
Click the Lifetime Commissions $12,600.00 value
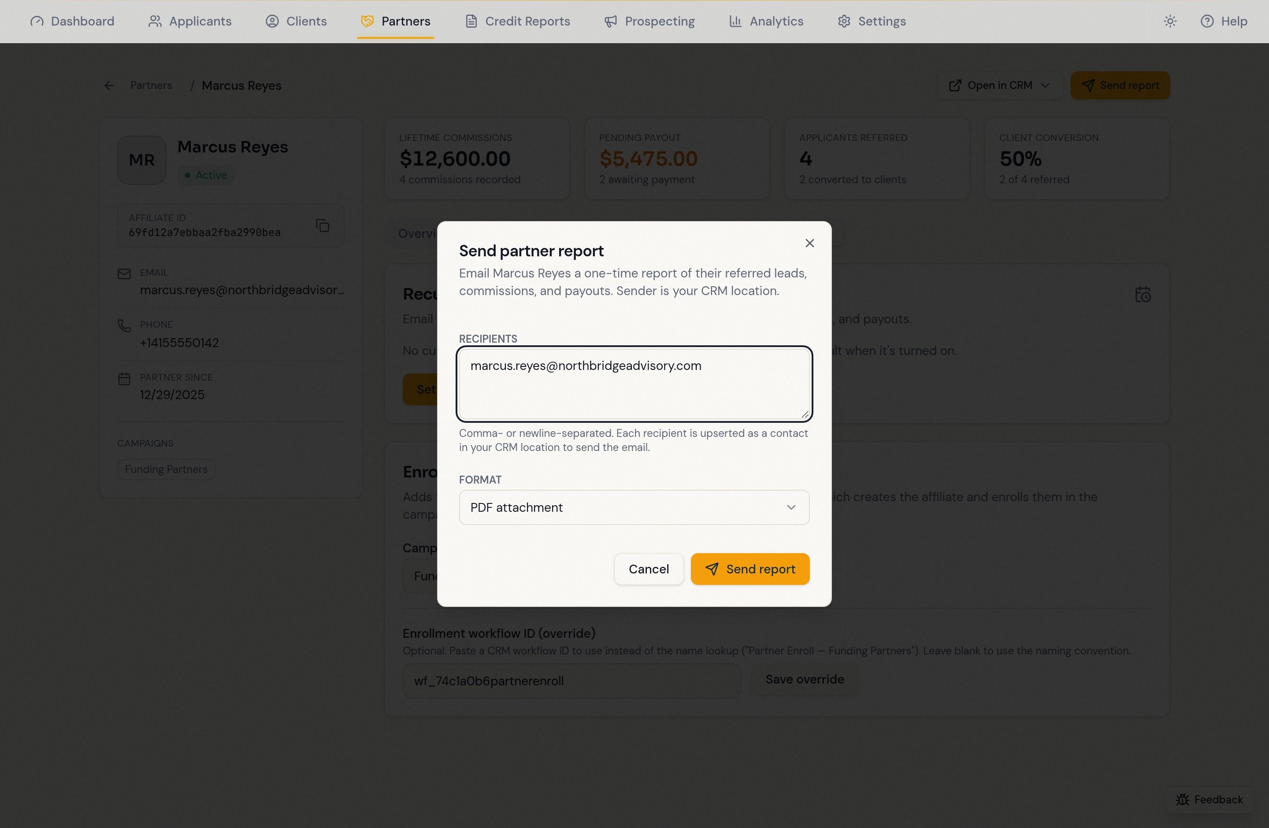(x=455, y=158)
